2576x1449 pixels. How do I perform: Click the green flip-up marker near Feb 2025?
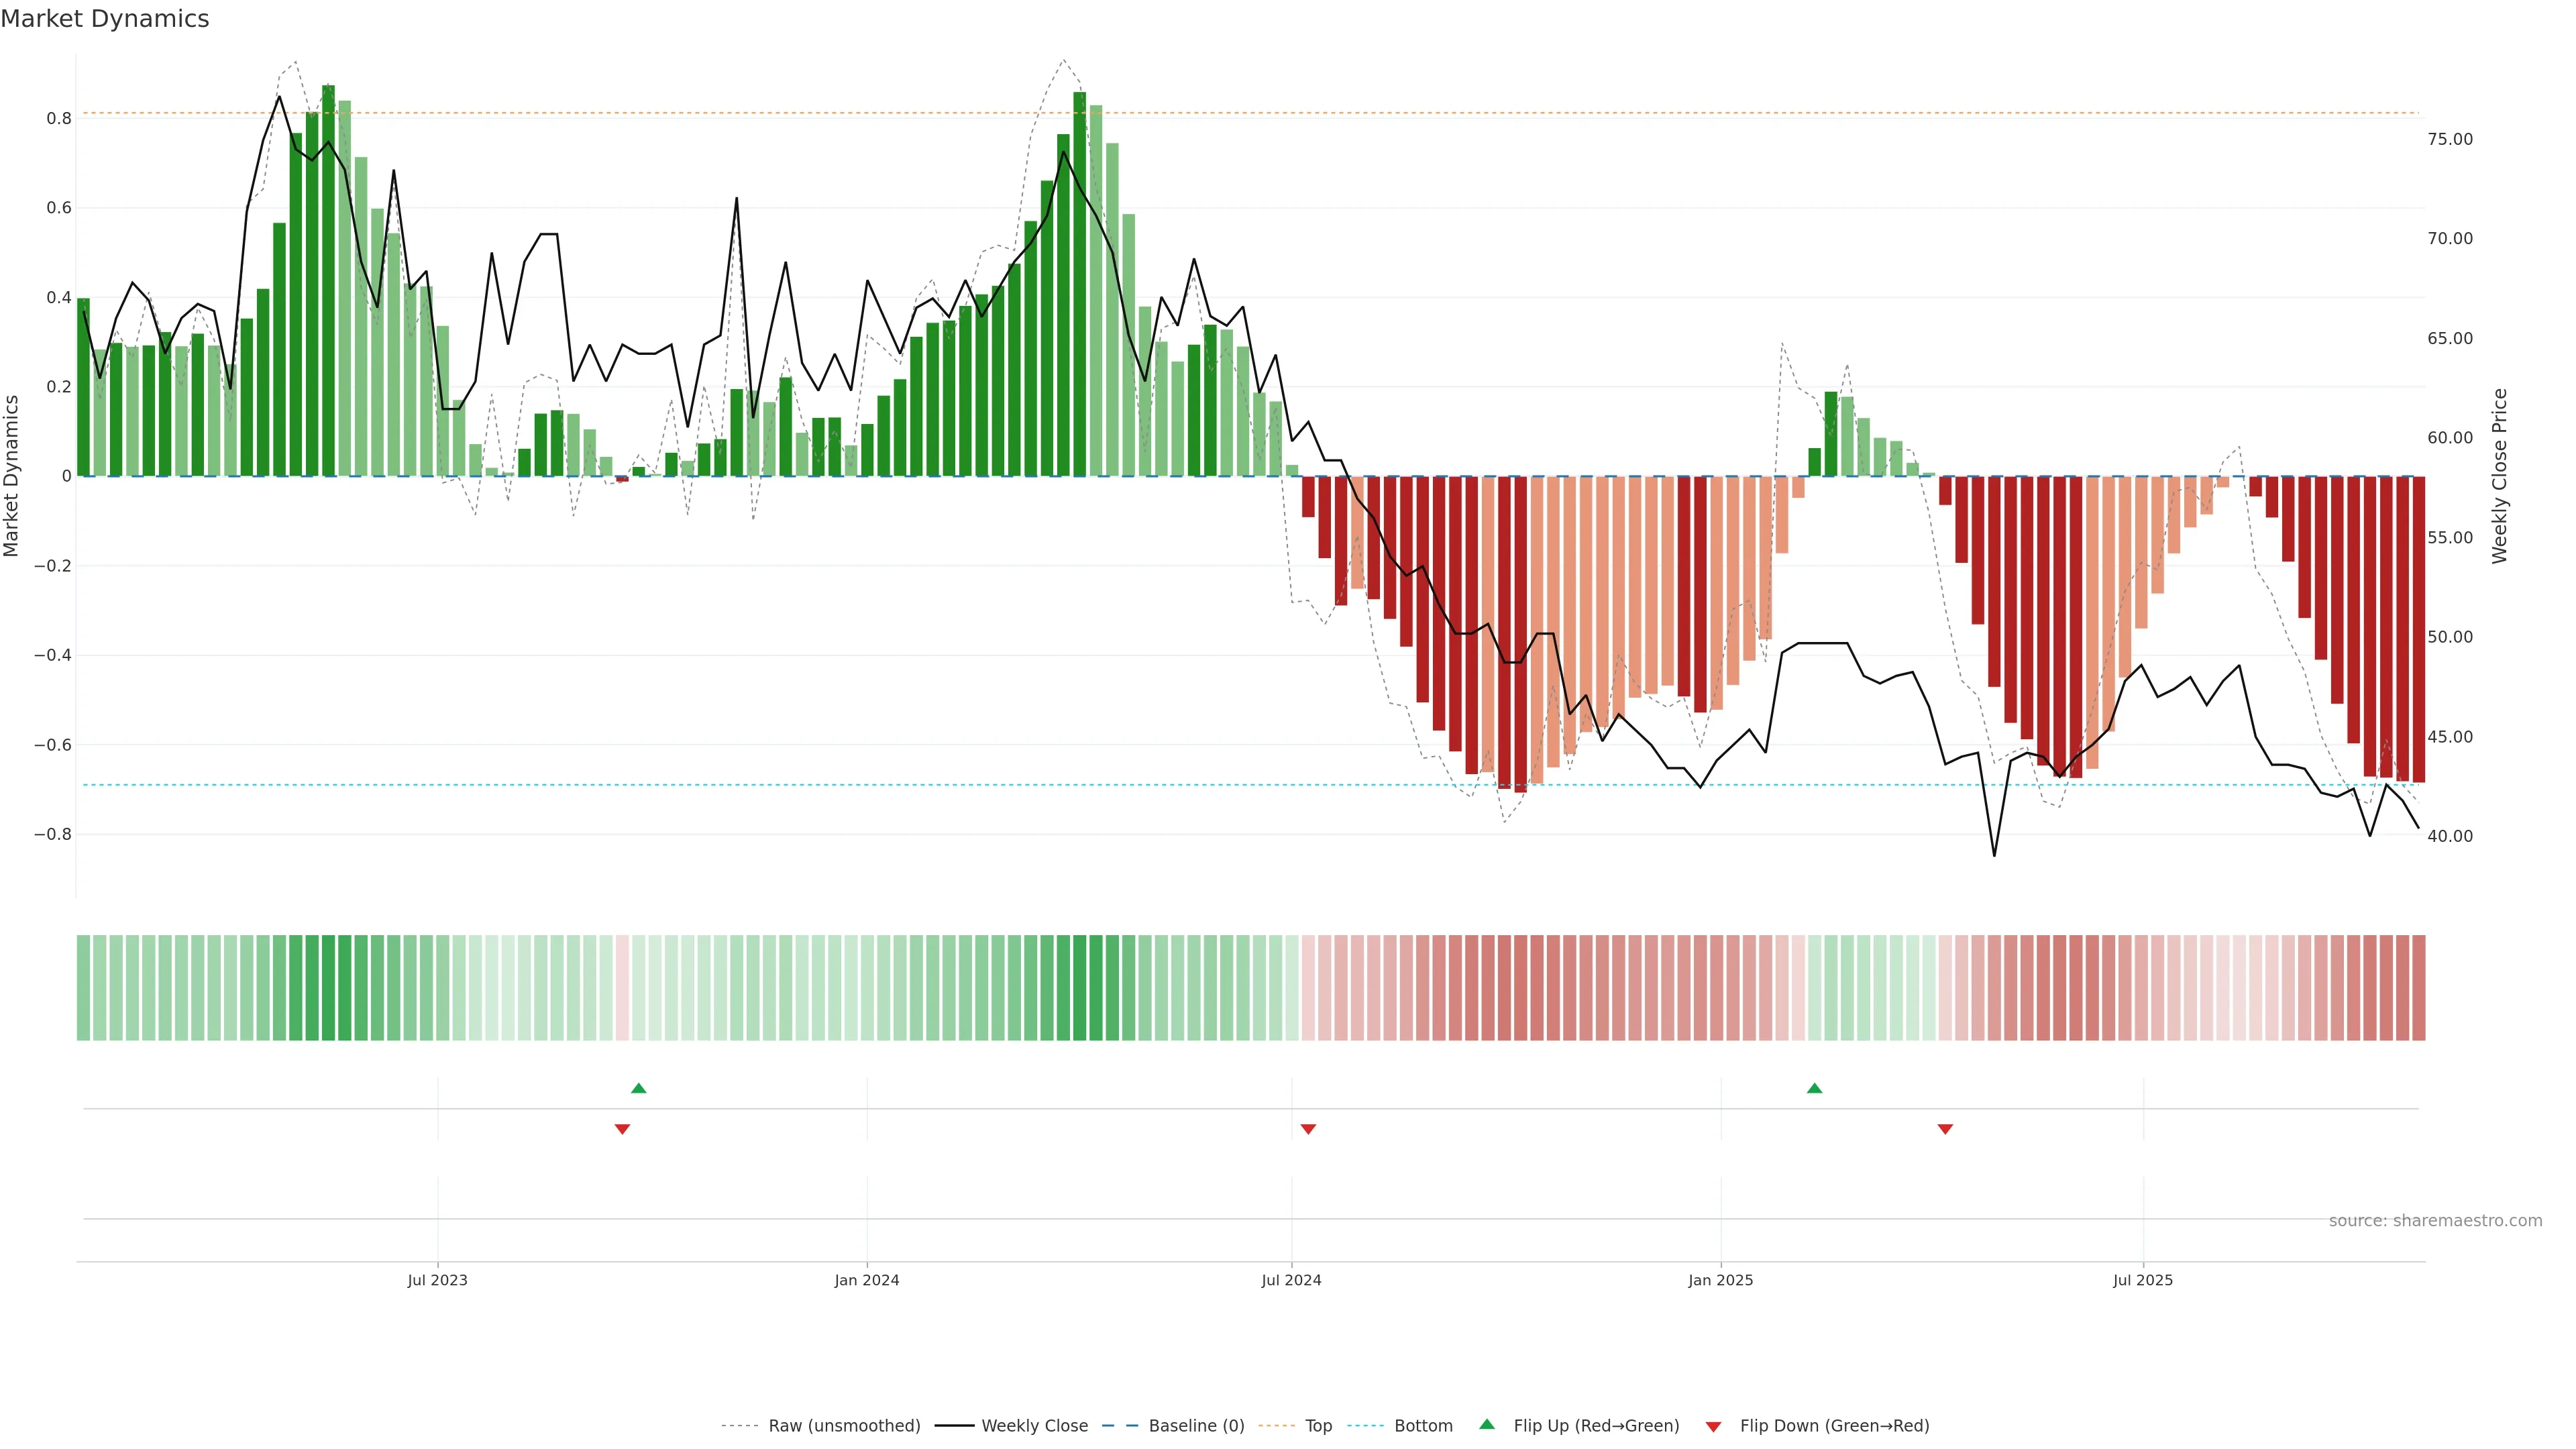point(1814,1088)
